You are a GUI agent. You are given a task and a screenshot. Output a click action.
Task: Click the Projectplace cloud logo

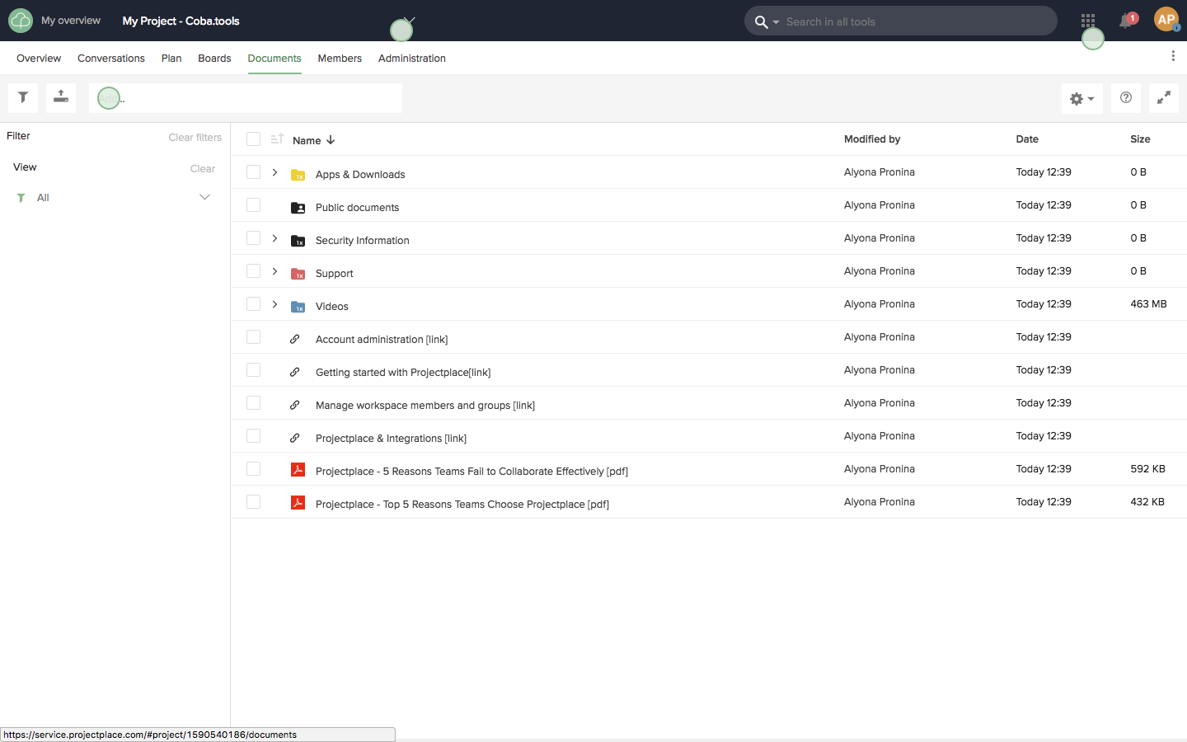click(21, 21)
